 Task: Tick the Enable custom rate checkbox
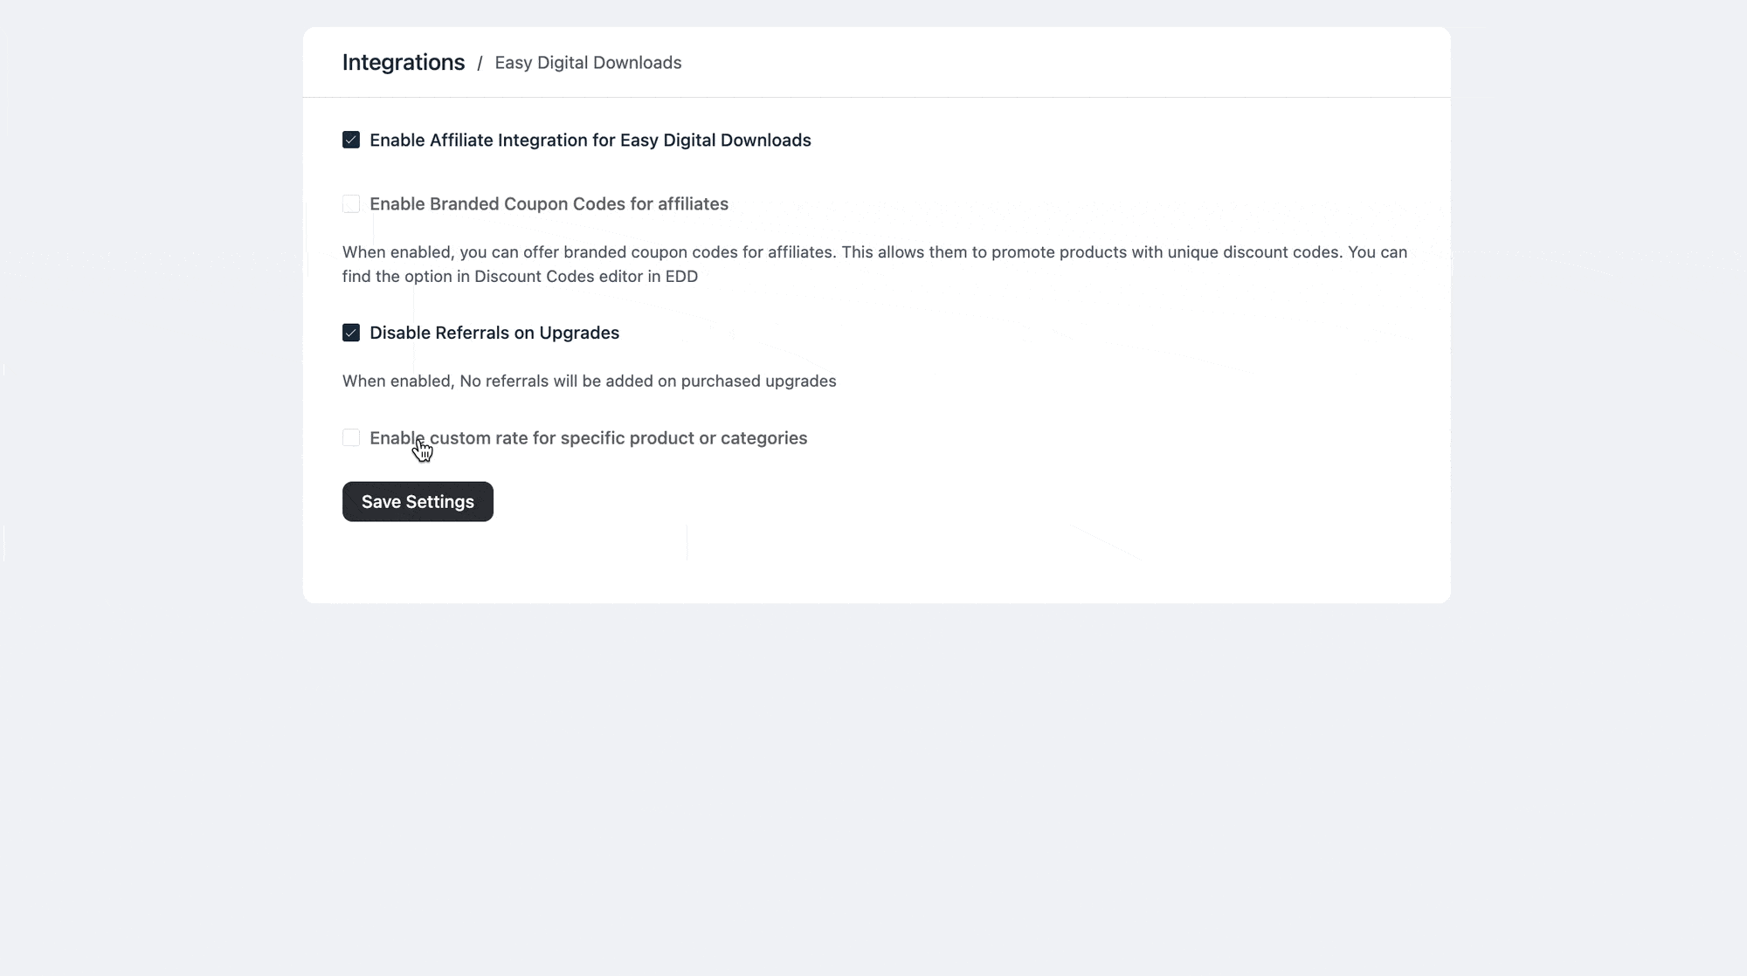351,438
